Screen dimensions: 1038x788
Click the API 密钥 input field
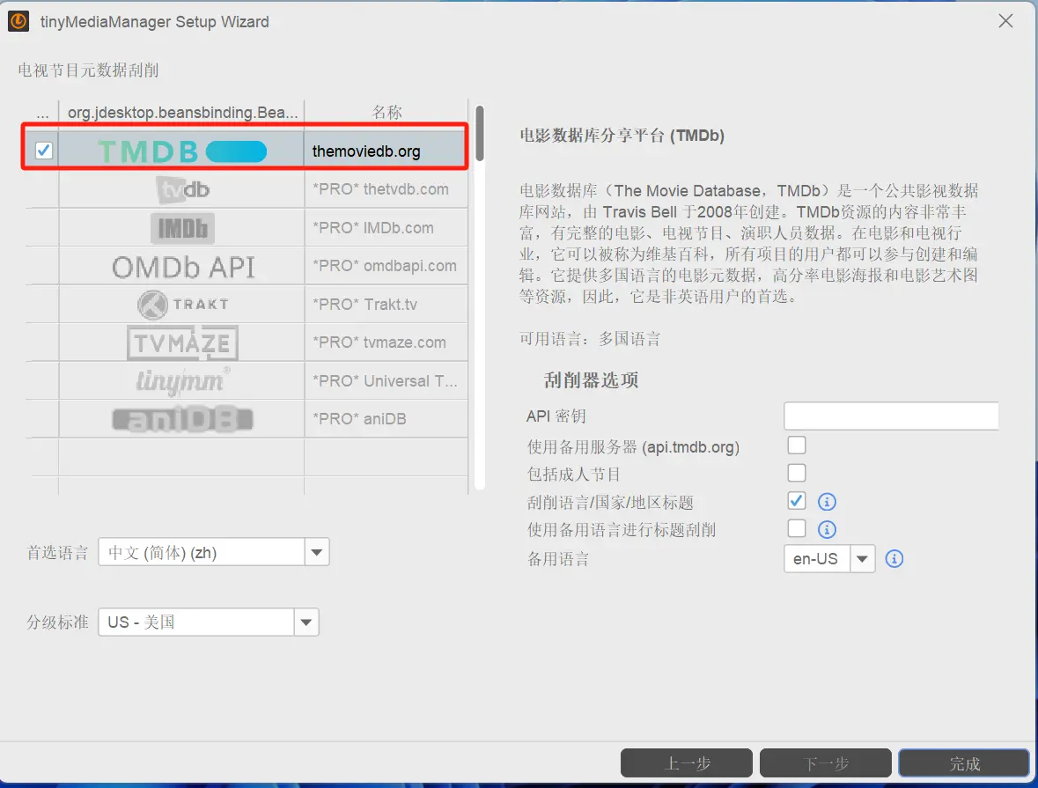point(890,416)
